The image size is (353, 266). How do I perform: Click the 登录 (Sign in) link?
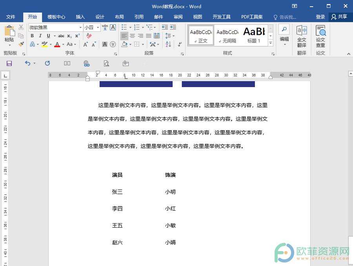[x=320, y=17]
